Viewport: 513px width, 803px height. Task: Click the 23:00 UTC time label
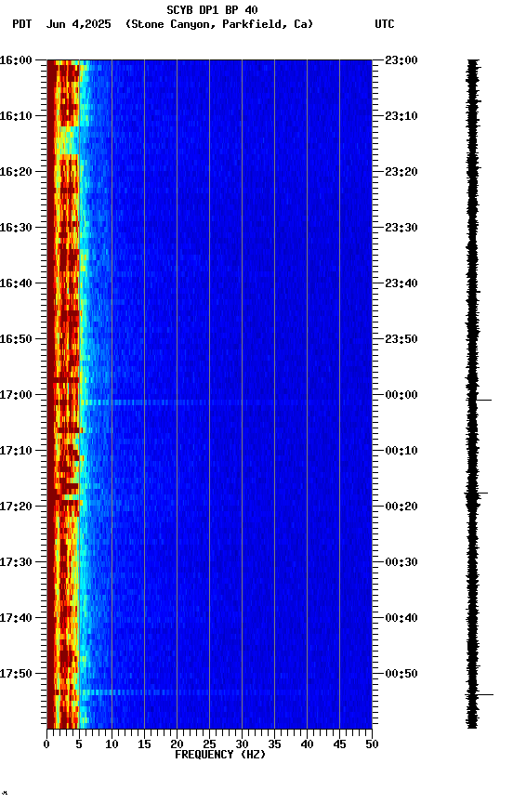point(401,60)
